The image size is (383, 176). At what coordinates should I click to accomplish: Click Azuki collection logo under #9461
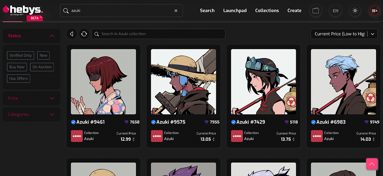click(77, 136)
